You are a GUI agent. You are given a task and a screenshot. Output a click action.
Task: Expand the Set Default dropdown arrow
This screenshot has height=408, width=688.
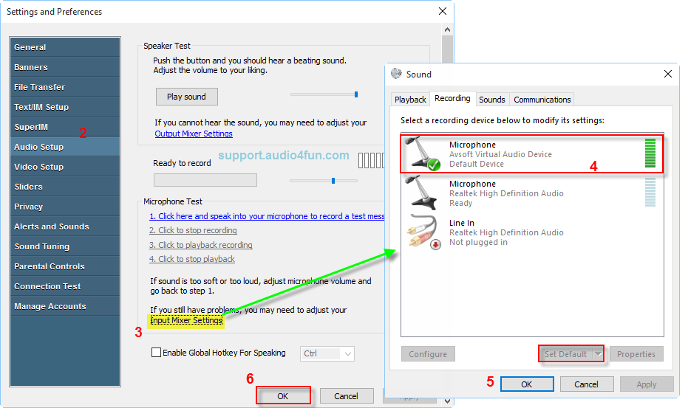(x=597, y=354)
